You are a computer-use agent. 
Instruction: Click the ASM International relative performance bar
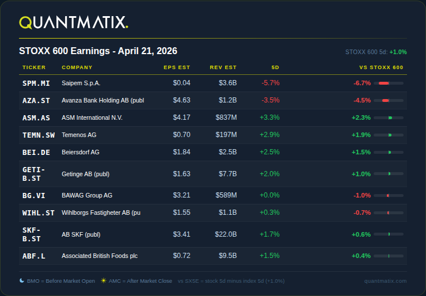(389, 117)
